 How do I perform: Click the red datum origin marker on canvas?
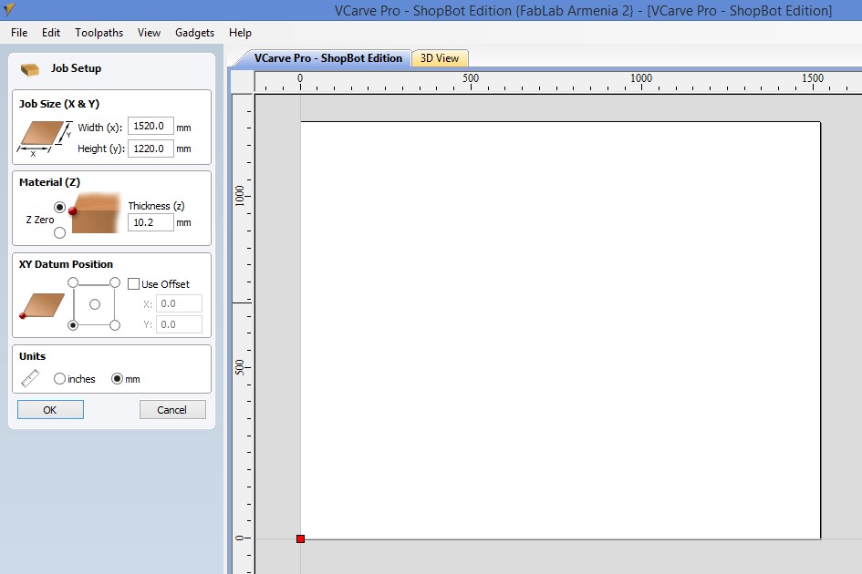pos(300,538)
